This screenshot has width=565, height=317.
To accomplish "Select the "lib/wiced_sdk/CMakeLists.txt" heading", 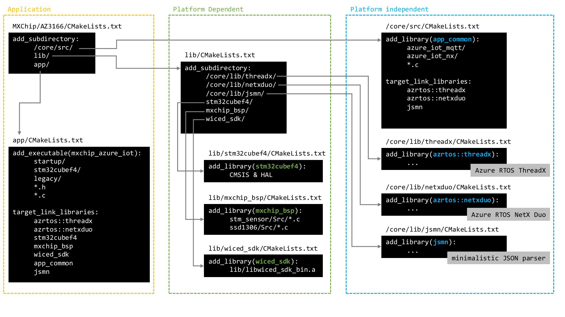I will pos(263,249).
